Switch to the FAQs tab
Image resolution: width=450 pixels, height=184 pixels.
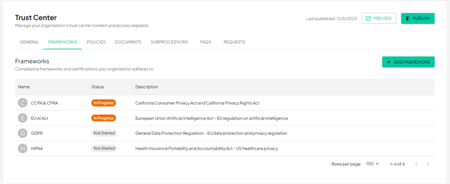click(206, 42)
